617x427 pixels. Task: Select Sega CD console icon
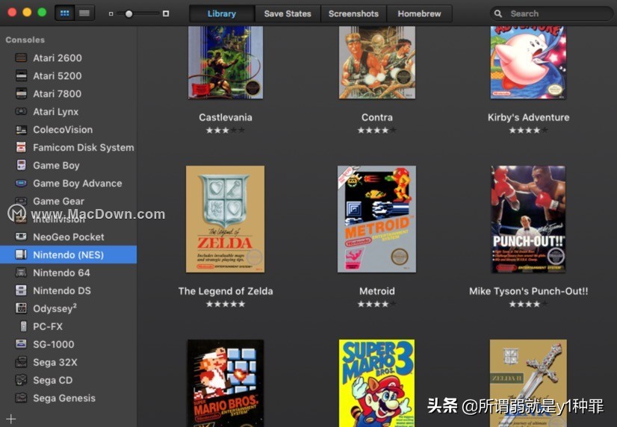pos(21,380)
